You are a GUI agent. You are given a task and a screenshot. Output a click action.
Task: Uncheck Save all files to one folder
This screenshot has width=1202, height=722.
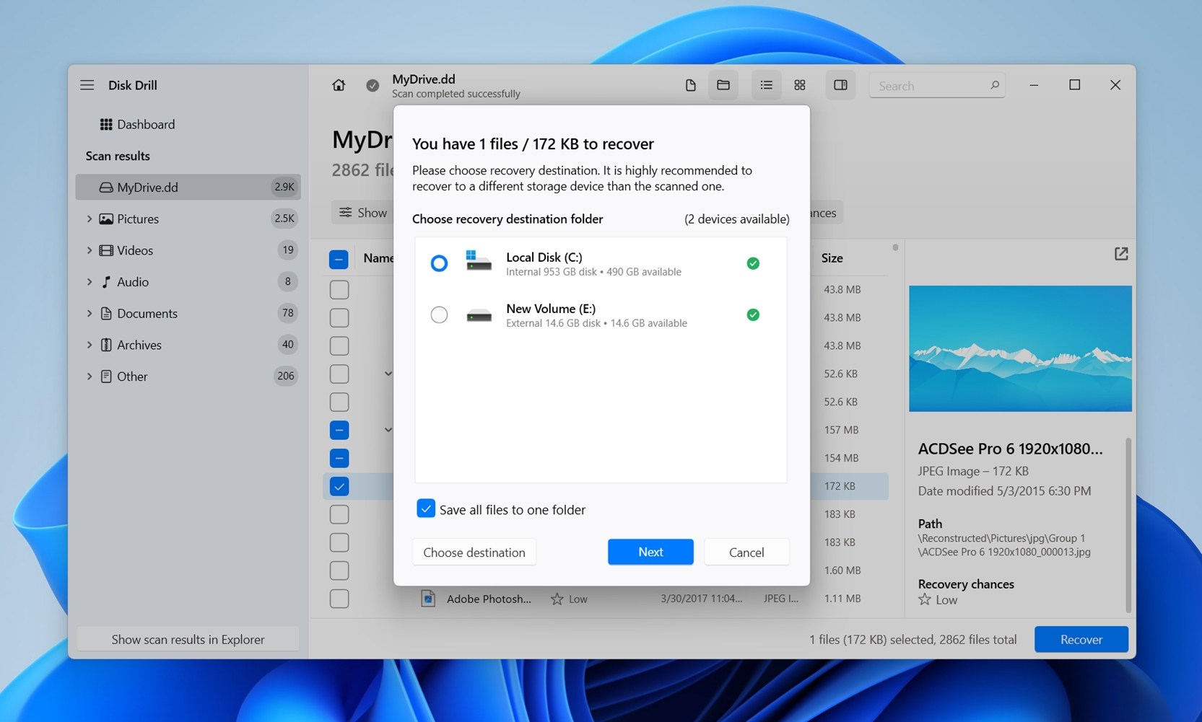[426, 509]
